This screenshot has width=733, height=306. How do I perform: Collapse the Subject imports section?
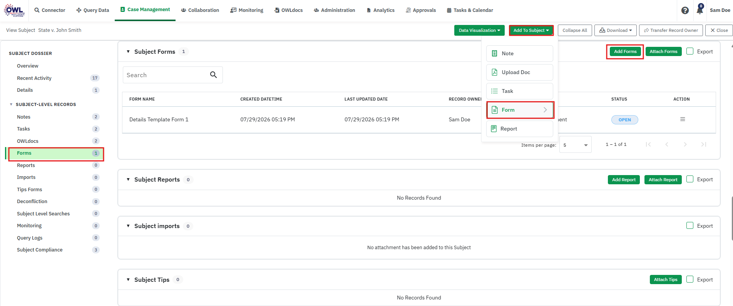click(x=128, y=226)
